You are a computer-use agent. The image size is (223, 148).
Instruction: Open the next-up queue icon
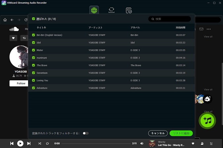pos(211,143)
